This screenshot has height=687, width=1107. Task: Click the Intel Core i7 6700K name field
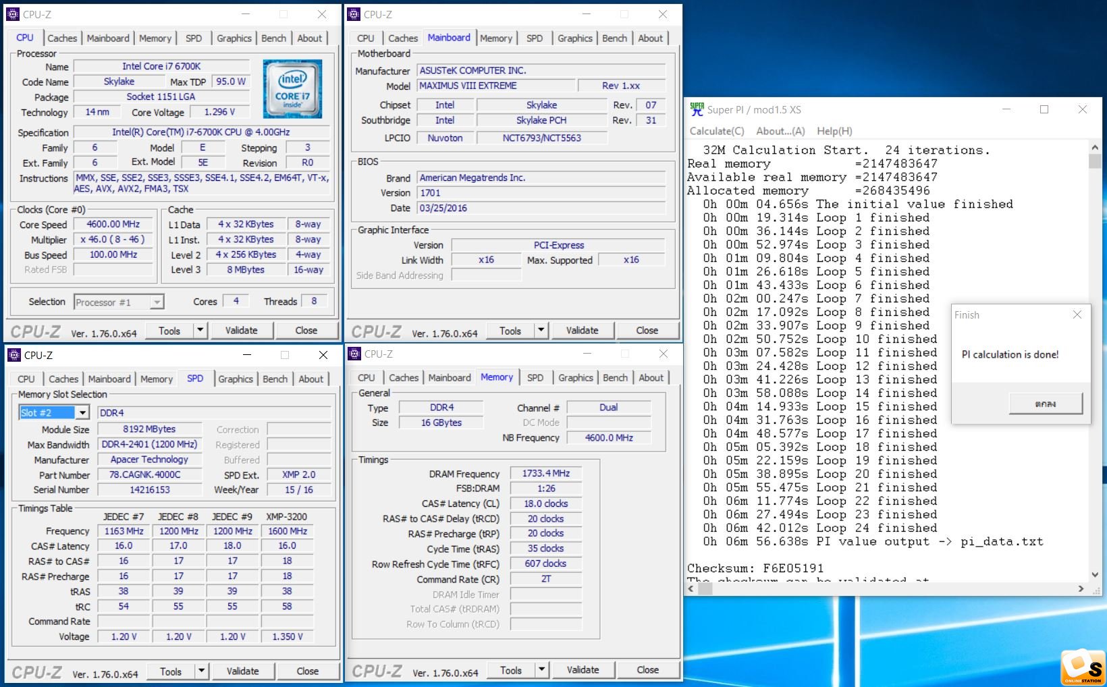click(x=161, y=66)
